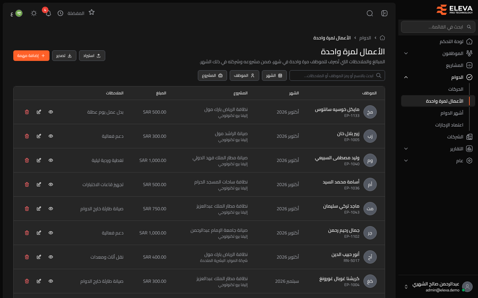Focus the sidebar menu search field
Viewport: 478px width, 298px height.
(438, 27)
